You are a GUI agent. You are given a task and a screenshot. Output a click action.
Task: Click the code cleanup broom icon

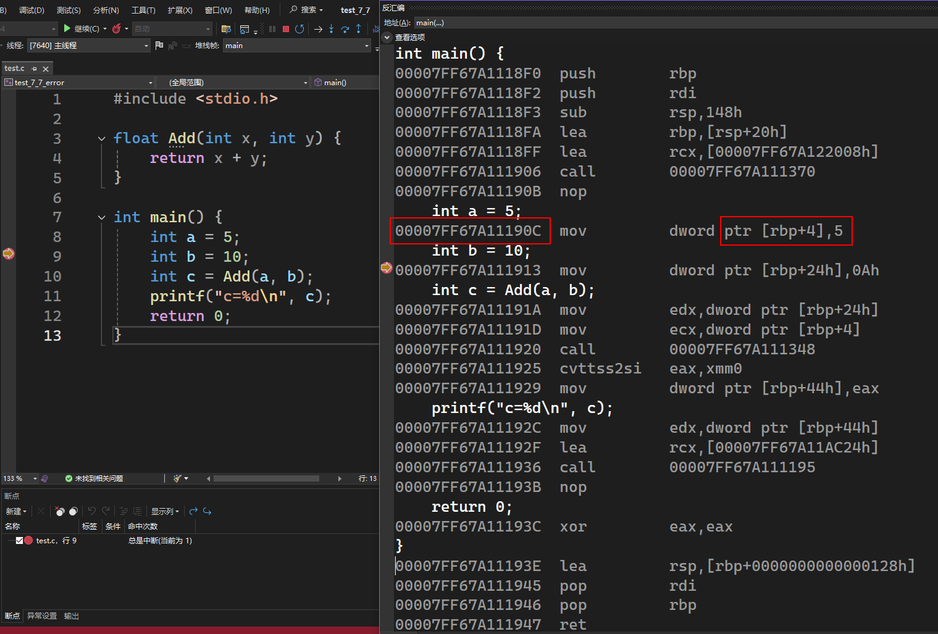tap(178, 478)
